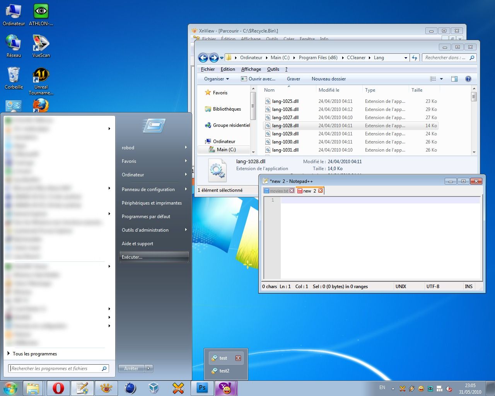Expand the view options dropdown arrow

click(441, 79)
